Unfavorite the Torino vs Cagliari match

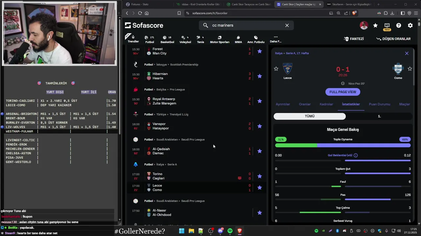260,176
